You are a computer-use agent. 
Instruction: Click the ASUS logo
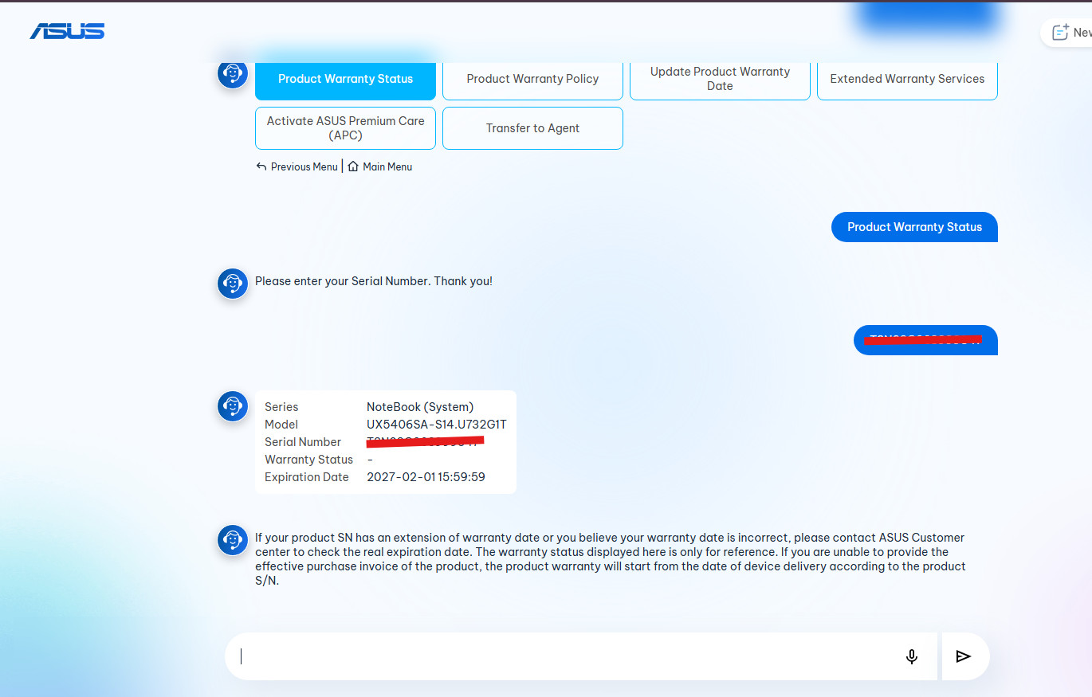[68, 31]
